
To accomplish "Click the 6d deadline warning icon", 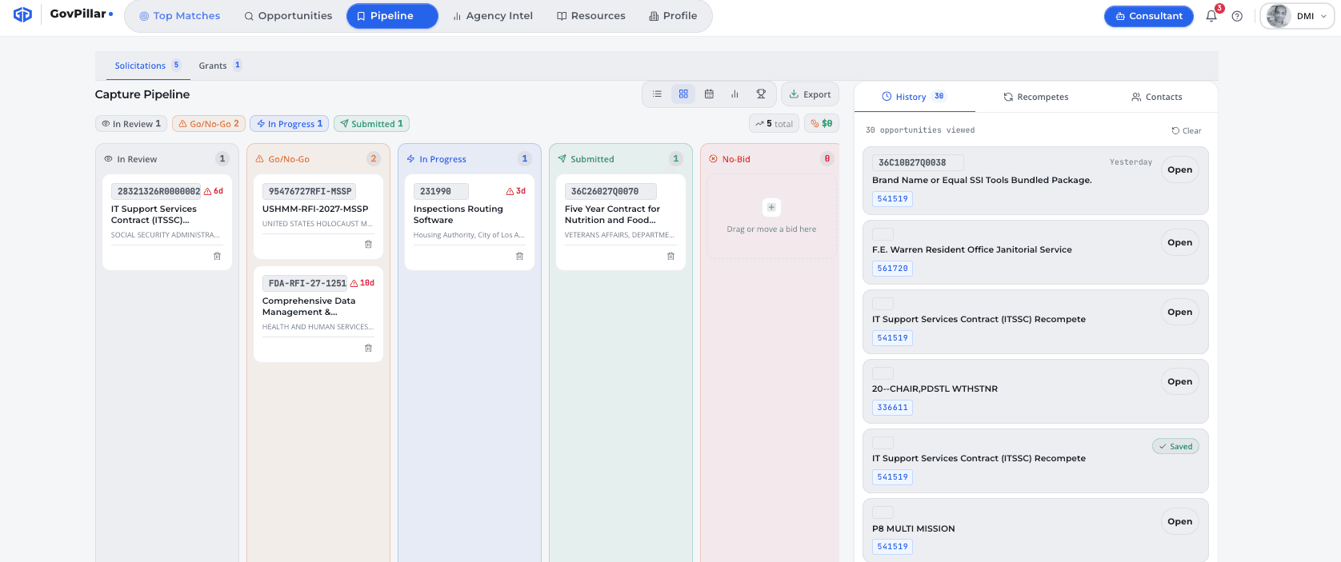I will pyautogui.click(x=208, y=192).
